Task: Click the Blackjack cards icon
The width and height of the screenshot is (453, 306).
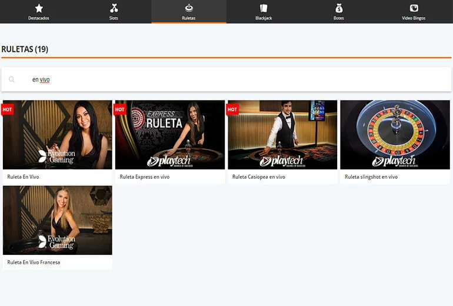Action: click(264, 8)
